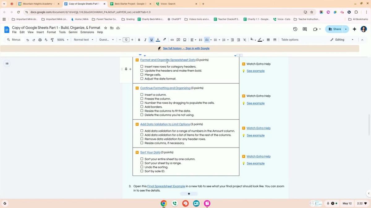Open the Share options dropdown arrow
The height and width of the screenshot is (208, 371).
pyautogui.click(x=346, y=29)
